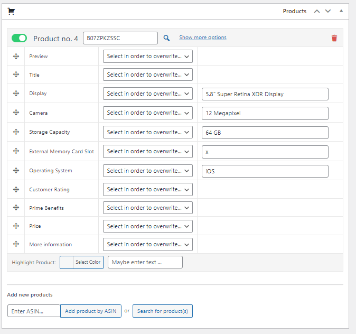Image resolution: width=356 pixels, height=334 pixels.
Task: Click the Select Color button
Action: (88, 262)
